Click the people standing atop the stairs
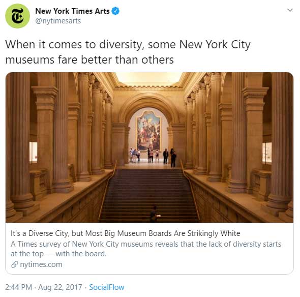300x297 pixels. 153,156
